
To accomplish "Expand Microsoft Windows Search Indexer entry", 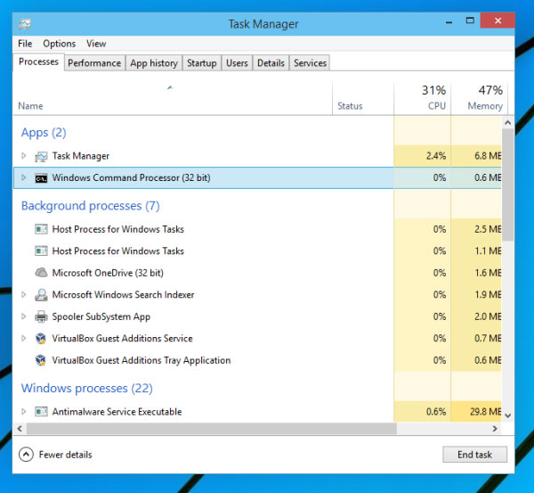I will (23, 294).
